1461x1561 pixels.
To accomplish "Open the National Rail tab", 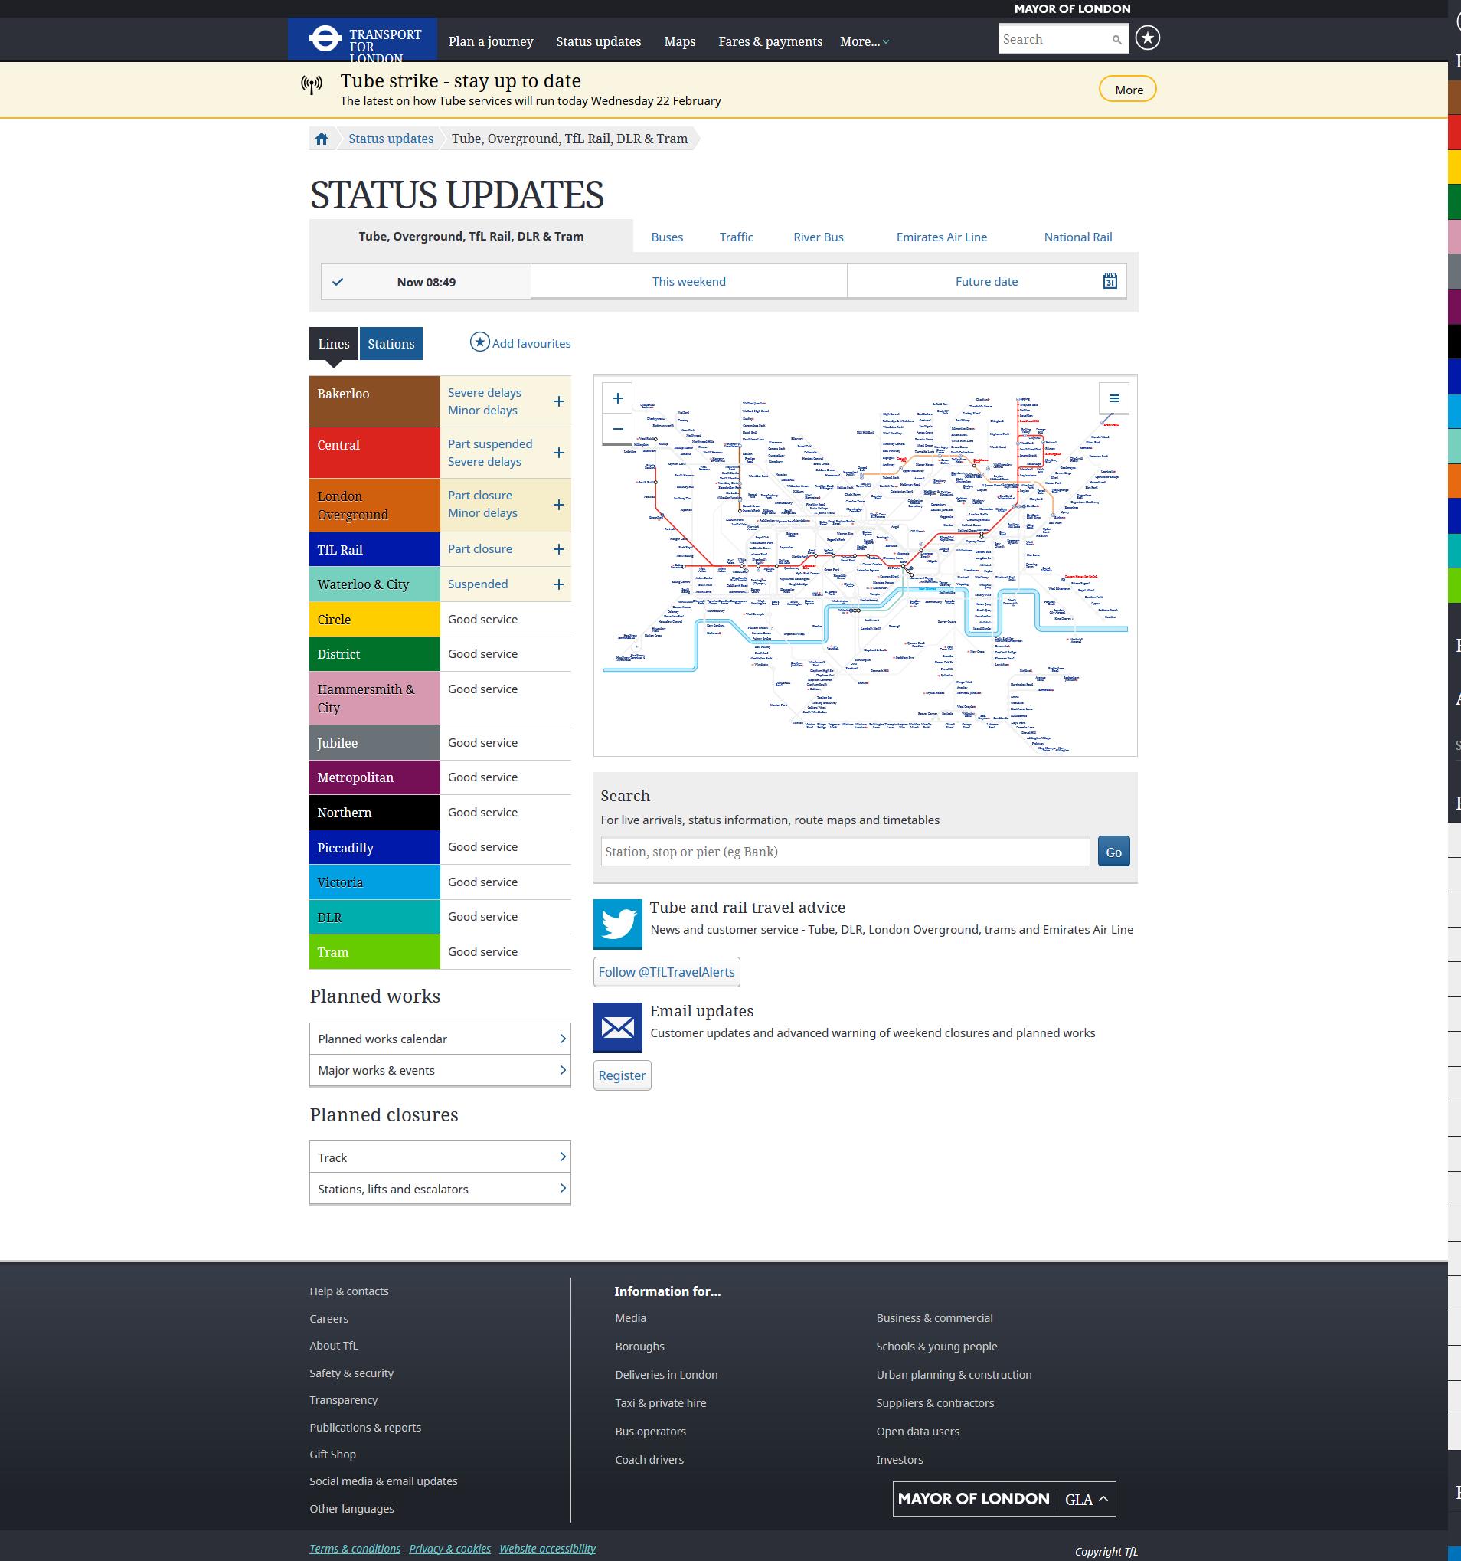I will pyautogui.click(x=1077, y=237).
